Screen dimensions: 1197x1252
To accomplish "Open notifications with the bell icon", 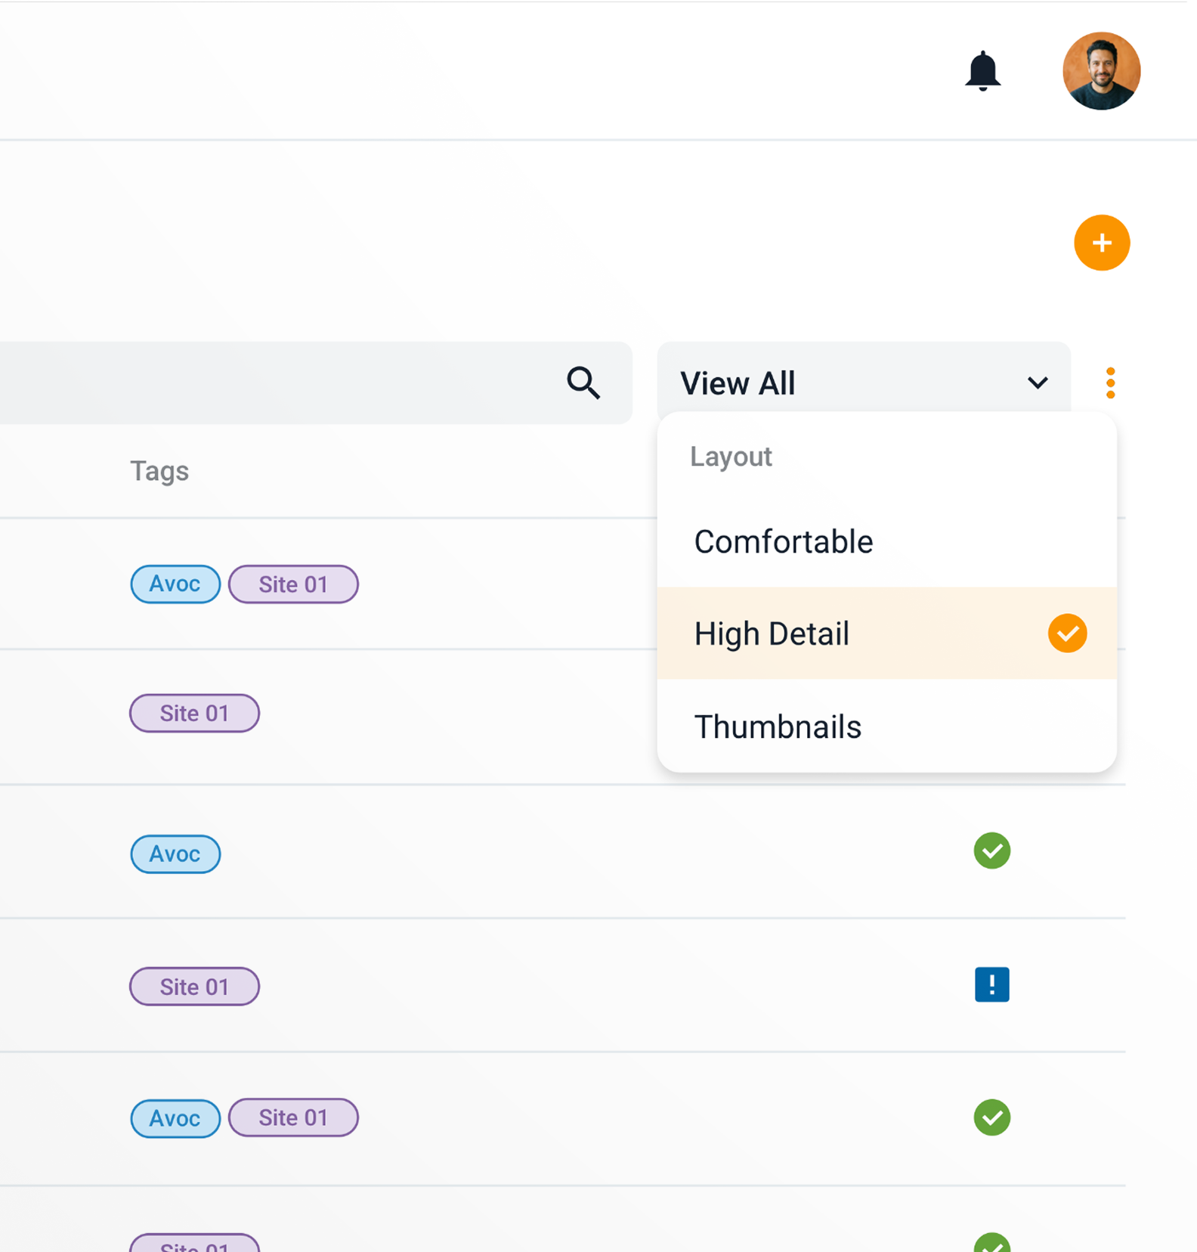I will tap(982, 71).
